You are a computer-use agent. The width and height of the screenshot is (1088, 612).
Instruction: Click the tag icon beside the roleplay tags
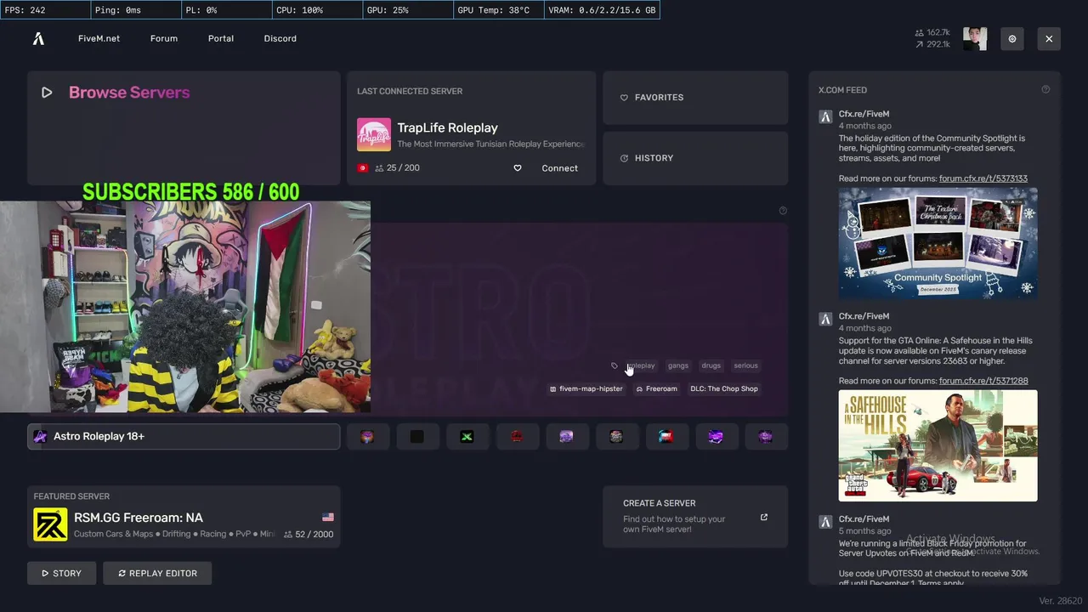[x=615, y=365]
